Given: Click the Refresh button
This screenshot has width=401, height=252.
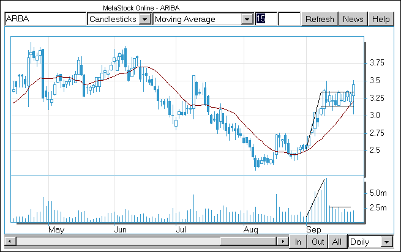Looking at the screenshot, I should point(320,19).
